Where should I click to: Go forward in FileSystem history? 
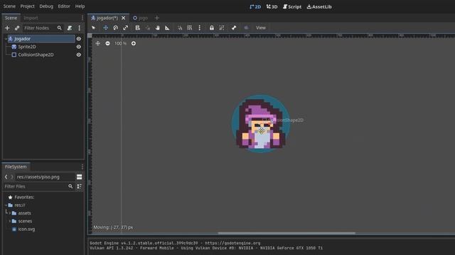(x=12, y=176)
